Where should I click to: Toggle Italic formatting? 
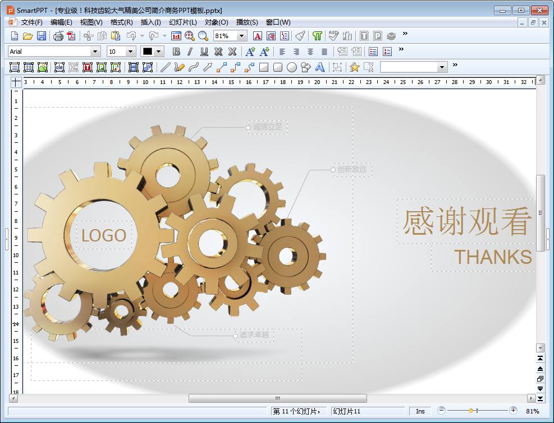190,52
